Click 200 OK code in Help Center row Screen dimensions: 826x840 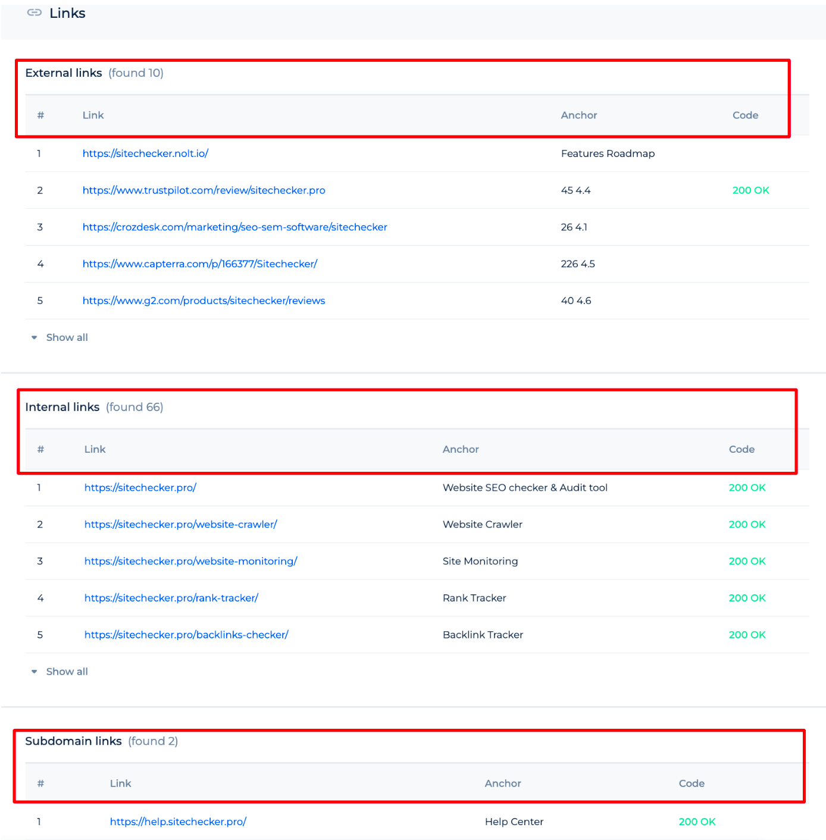(697, 822)
